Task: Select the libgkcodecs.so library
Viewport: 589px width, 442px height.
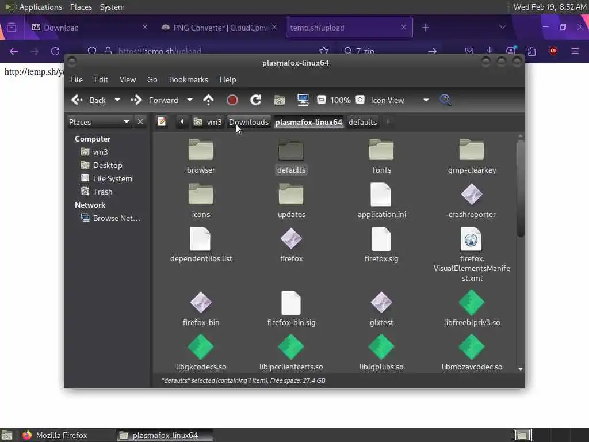Action: coord(201,353)
